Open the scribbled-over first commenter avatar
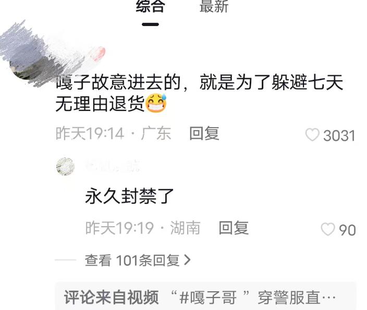This screenshot has width=367, height=310. pyautogui.click(x=23, y=67)
